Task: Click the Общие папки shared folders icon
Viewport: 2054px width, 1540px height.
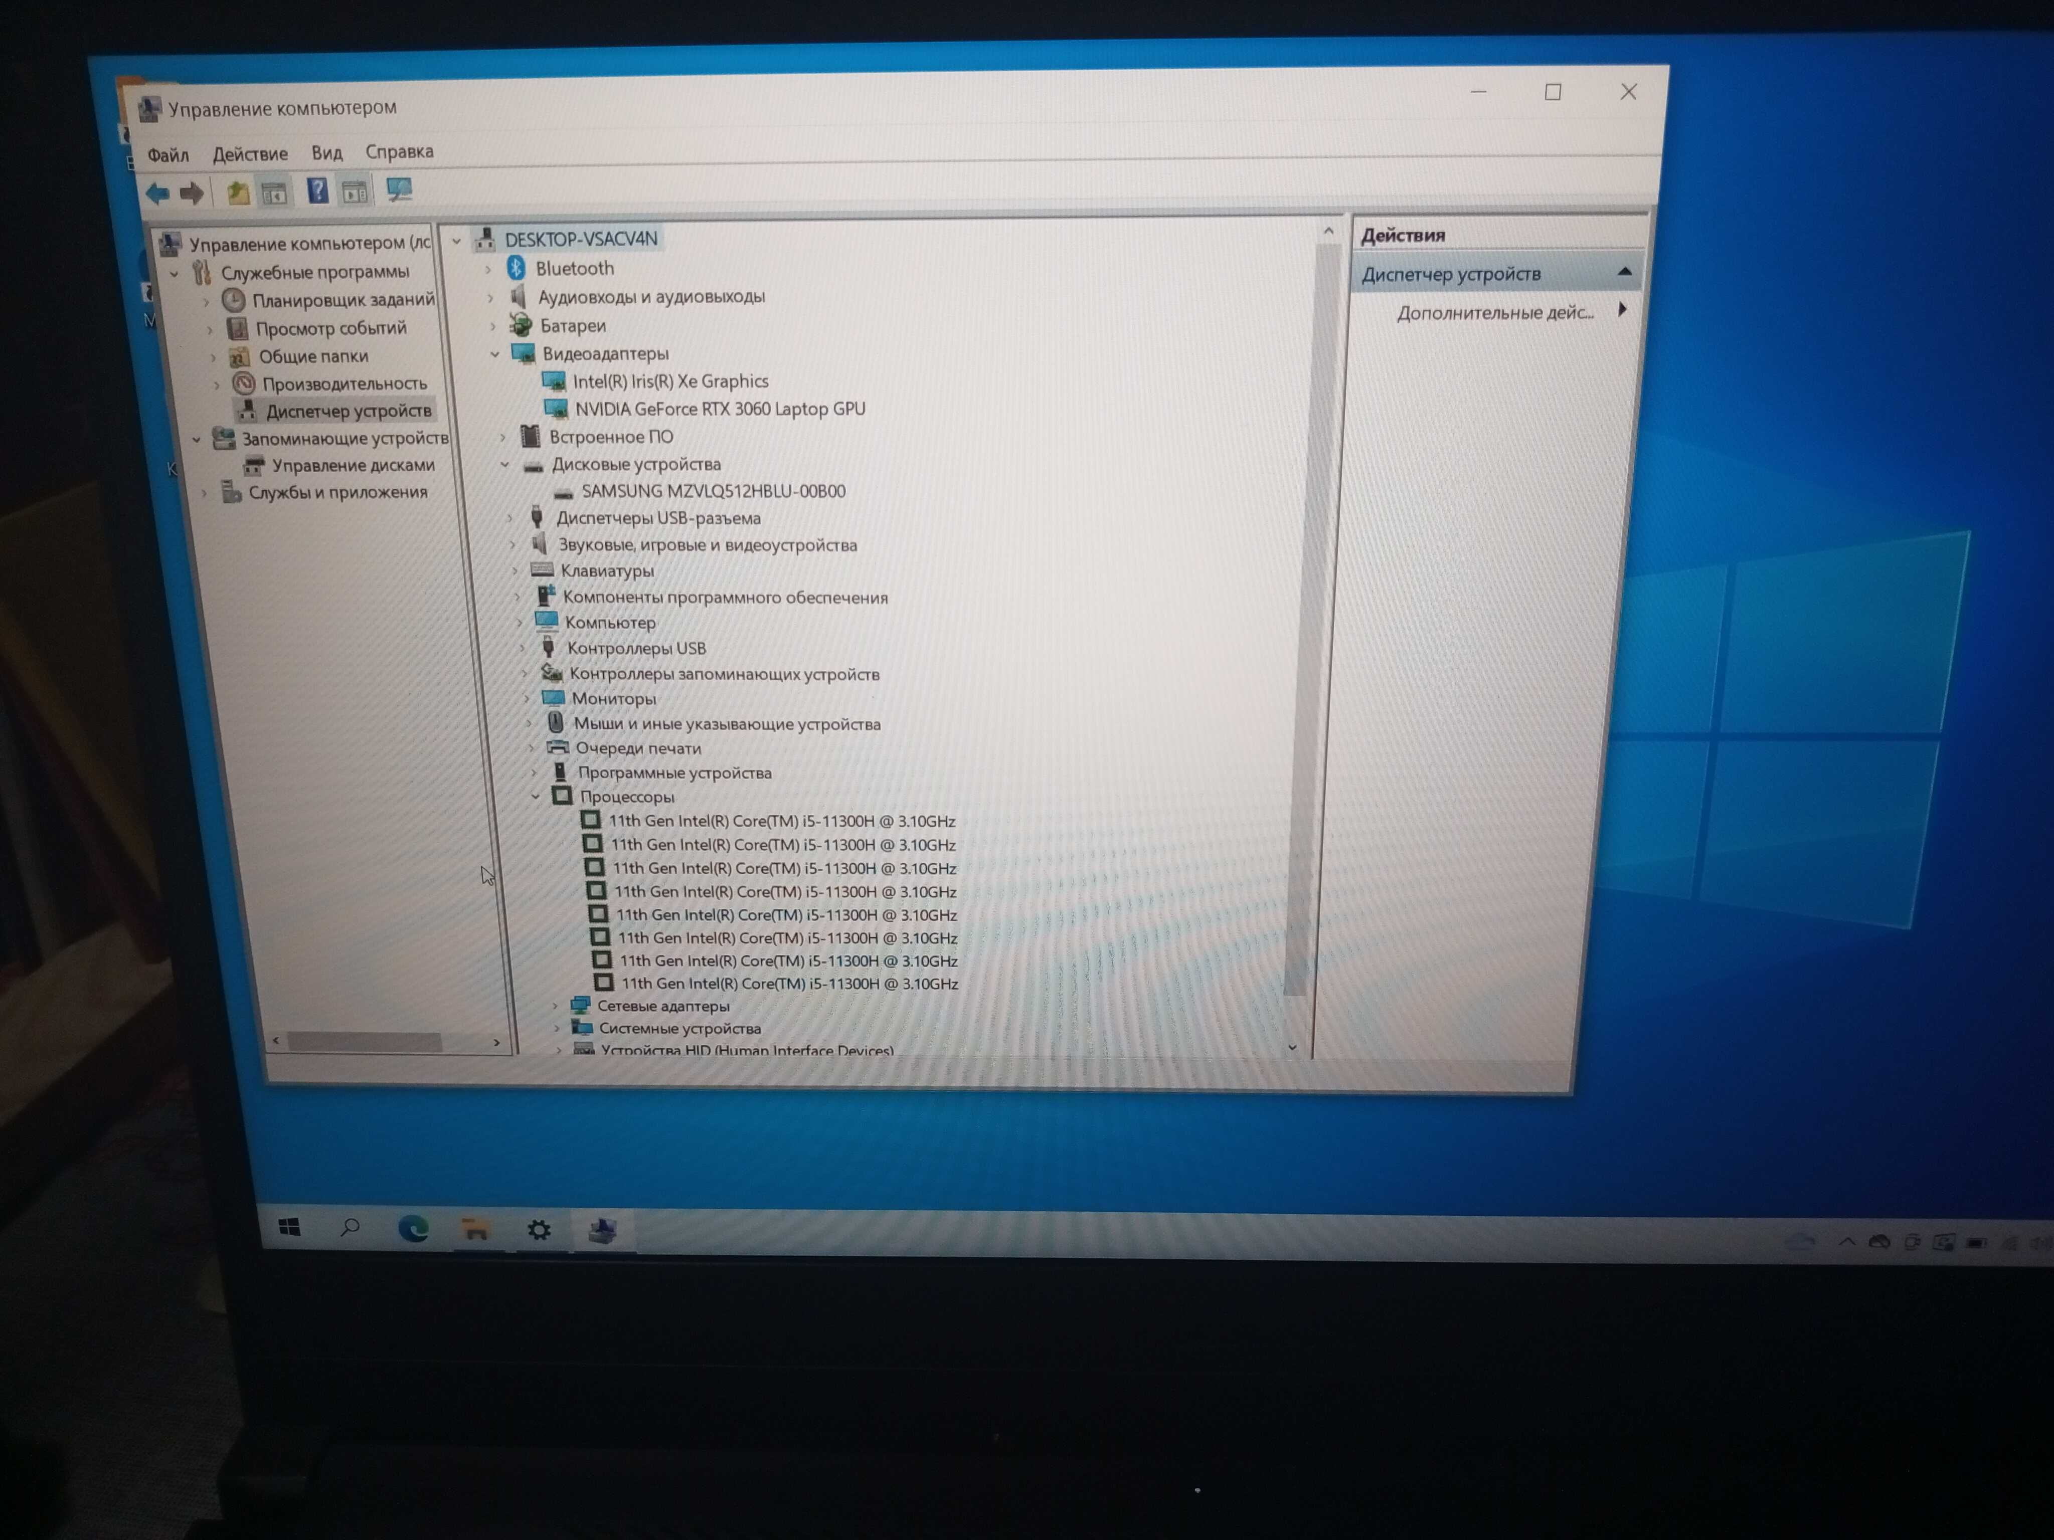Action: 240,356
